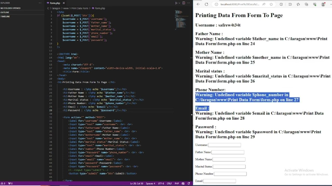Click the Username input field on web page
This screenshot has width=332, height=186.
[224, 145]
